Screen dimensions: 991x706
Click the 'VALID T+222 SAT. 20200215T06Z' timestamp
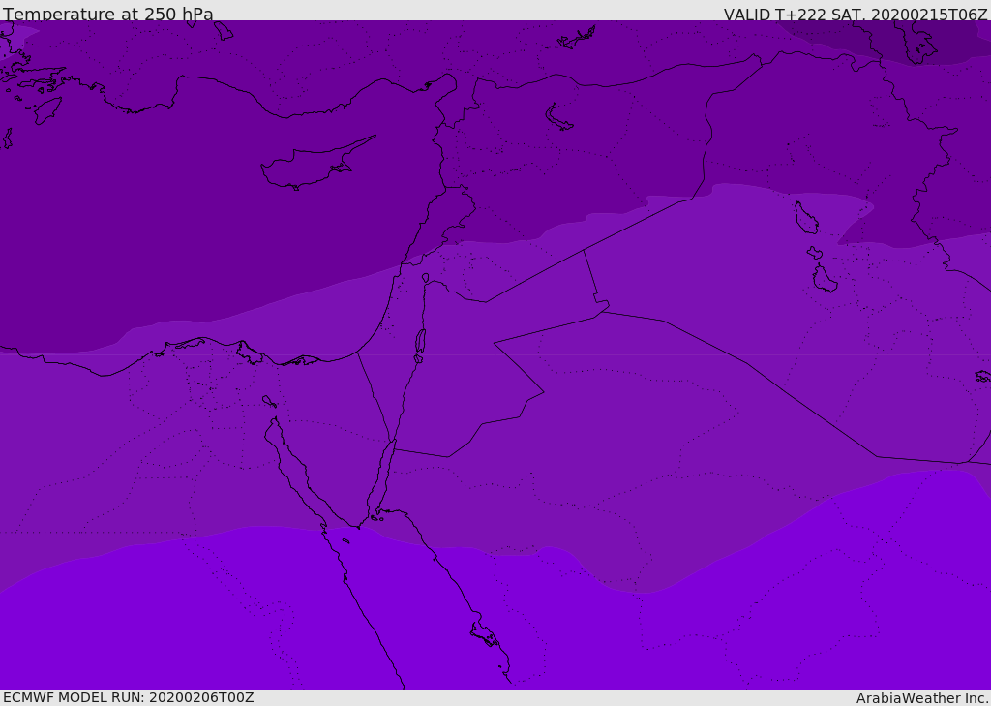click(856, 15)
